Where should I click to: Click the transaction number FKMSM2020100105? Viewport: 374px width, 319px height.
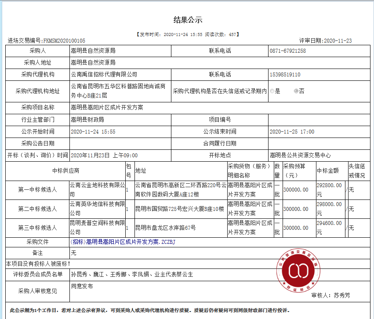coord(64,41)
